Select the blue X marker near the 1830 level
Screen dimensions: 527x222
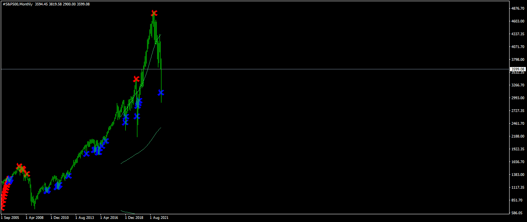tap(86, 154)
